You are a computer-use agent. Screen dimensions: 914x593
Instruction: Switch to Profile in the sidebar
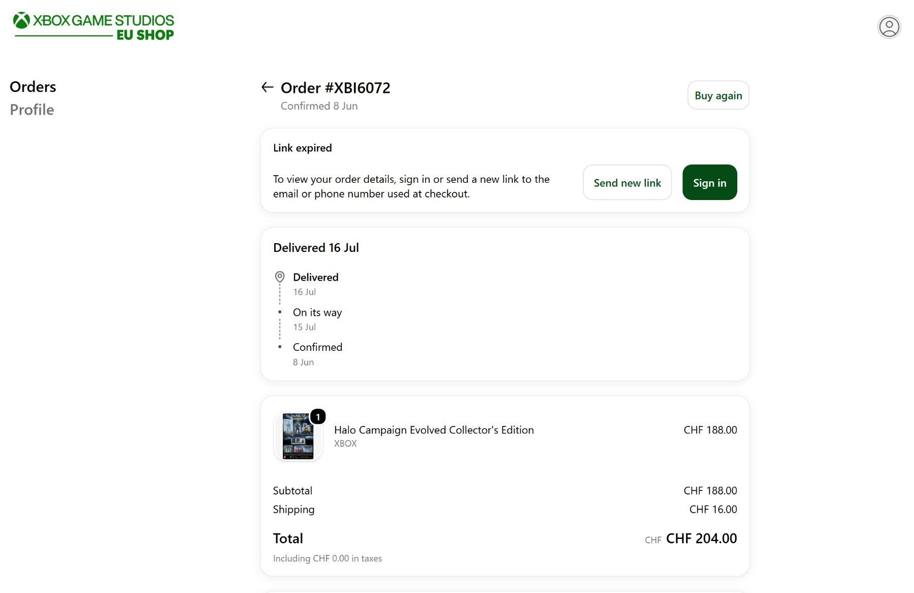32,110
